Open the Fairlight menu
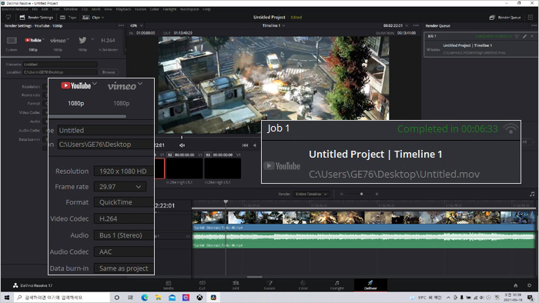 coord(169,9)
